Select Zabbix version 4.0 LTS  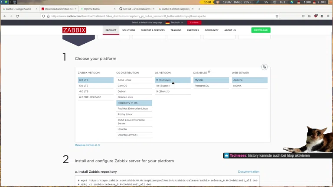(95, 91)
